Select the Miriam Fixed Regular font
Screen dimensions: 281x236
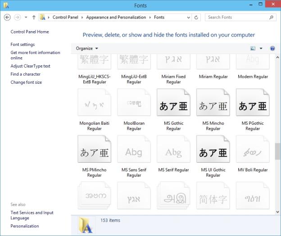[x=173, y=70]
